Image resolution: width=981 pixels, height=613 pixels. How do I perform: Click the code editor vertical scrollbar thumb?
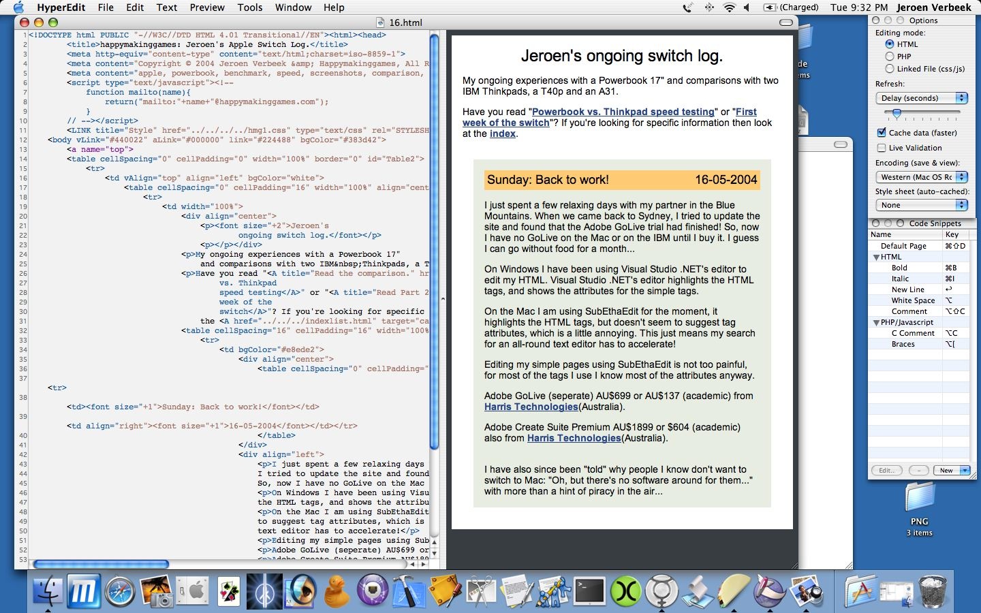[434, 242]
